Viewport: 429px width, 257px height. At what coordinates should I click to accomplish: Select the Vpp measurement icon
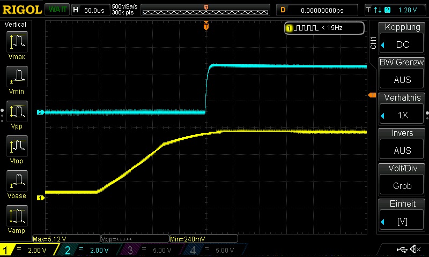click(17, 111)
